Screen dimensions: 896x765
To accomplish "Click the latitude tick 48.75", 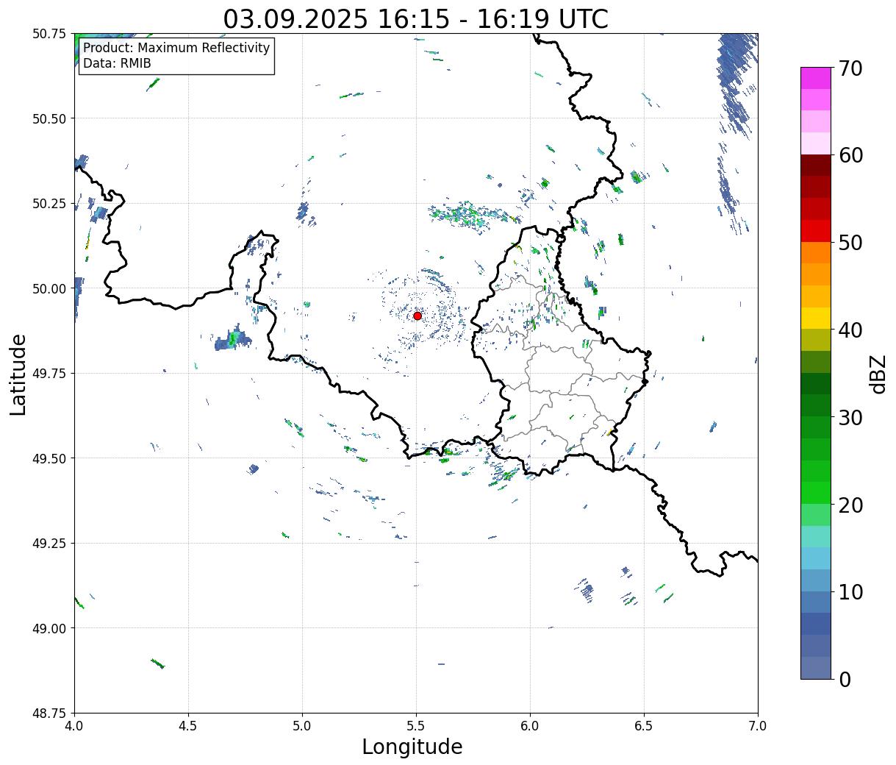I will [x=49, y=713].
